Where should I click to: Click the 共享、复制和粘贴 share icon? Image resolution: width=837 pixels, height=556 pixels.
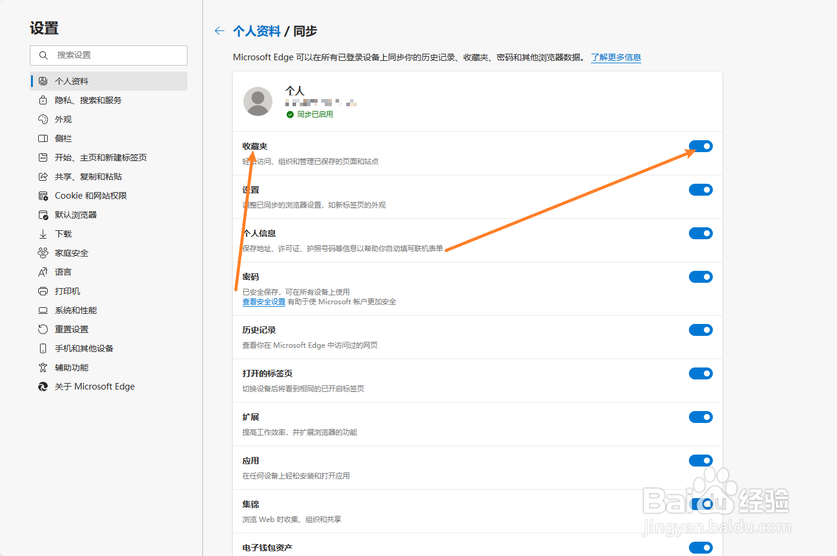point(43,177)
